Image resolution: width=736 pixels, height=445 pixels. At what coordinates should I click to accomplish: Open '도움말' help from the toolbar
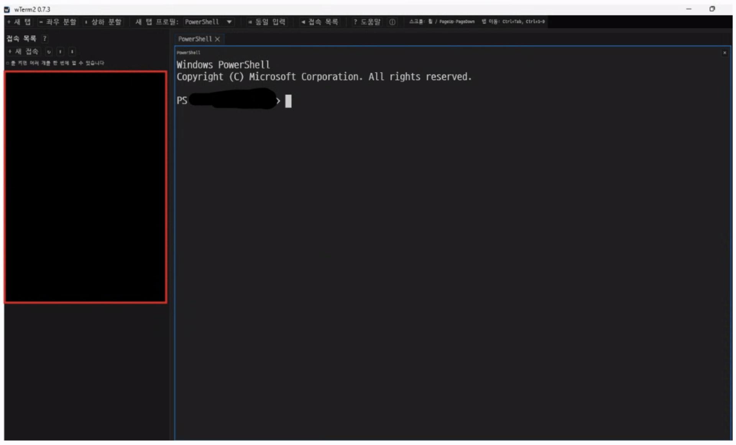[x=366, y=22]
